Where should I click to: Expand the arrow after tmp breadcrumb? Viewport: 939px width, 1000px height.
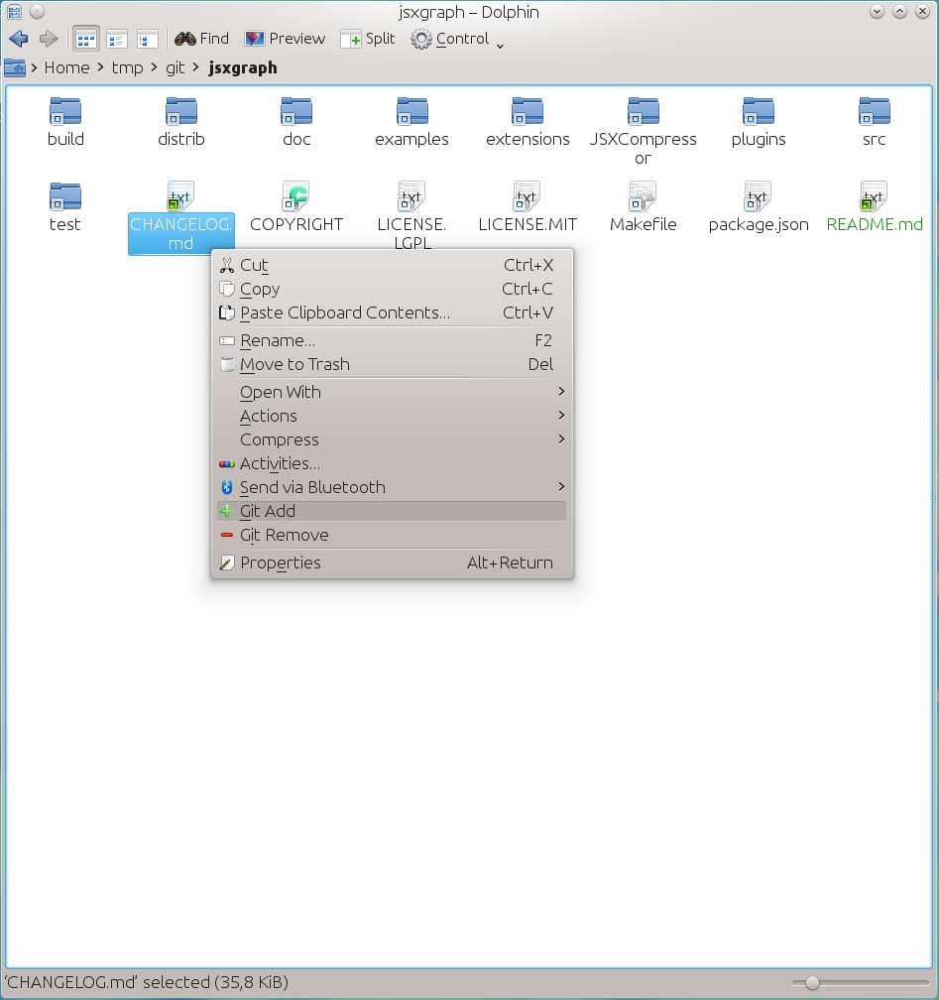(155, 67)
